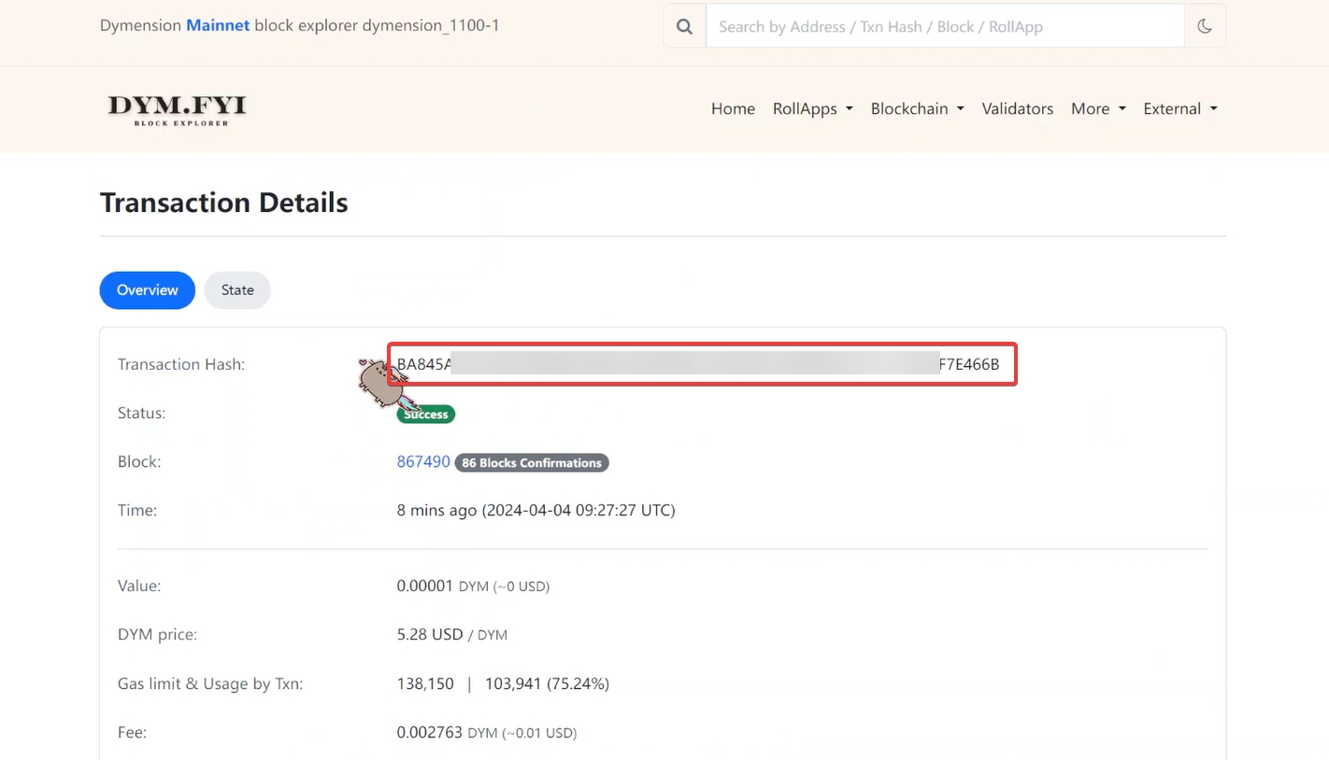Viewport: 1329px width, 760px height.
Task: Expand the More dropdown menu
Action: pos(1097,109)
